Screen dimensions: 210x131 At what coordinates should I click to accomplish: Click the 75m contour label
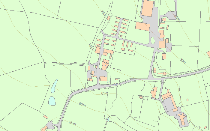pyautogui.click(x=103, y=13)
